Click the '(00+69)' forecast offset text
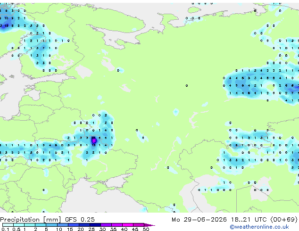Image resolution: width=299 pixels, height=231 pixels. tap(284, 220)
